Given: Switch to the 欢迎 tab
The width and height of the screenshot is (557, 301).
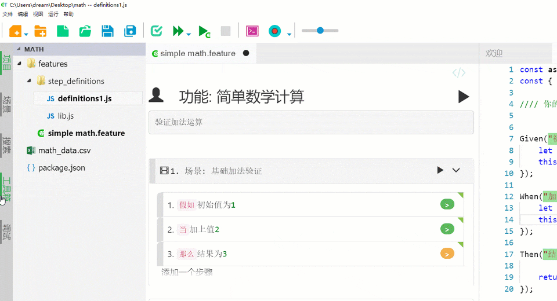Looking at the screenshot, I should pos(494,53).
